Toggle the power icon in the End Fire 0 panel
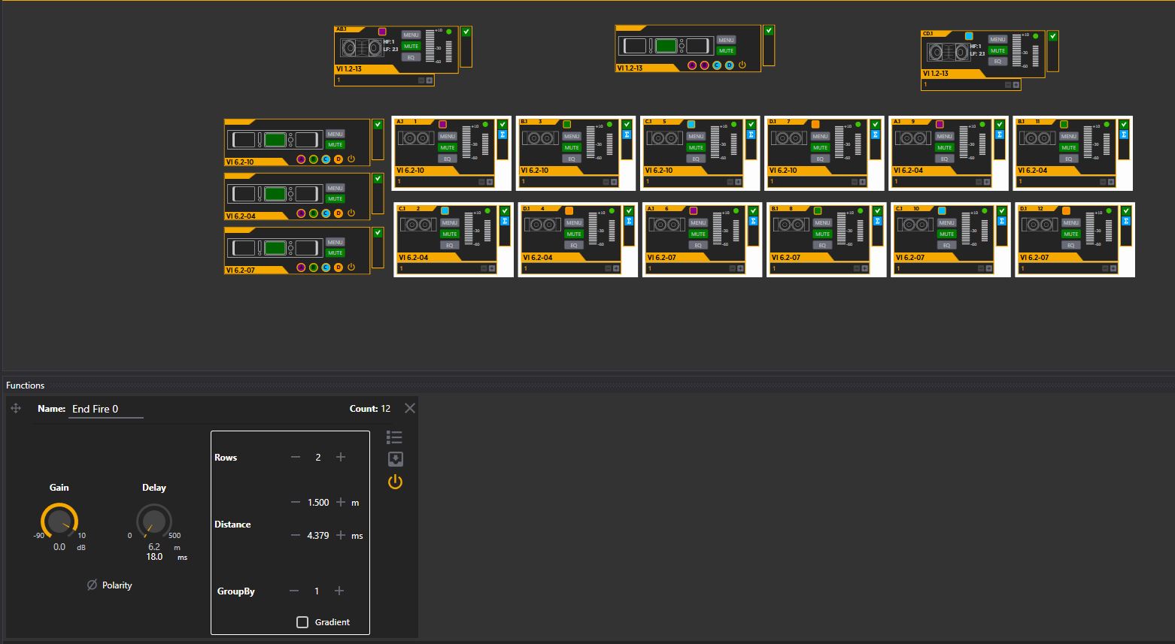The width and height of the screenshot is (1175, 644). pos(395,482)
